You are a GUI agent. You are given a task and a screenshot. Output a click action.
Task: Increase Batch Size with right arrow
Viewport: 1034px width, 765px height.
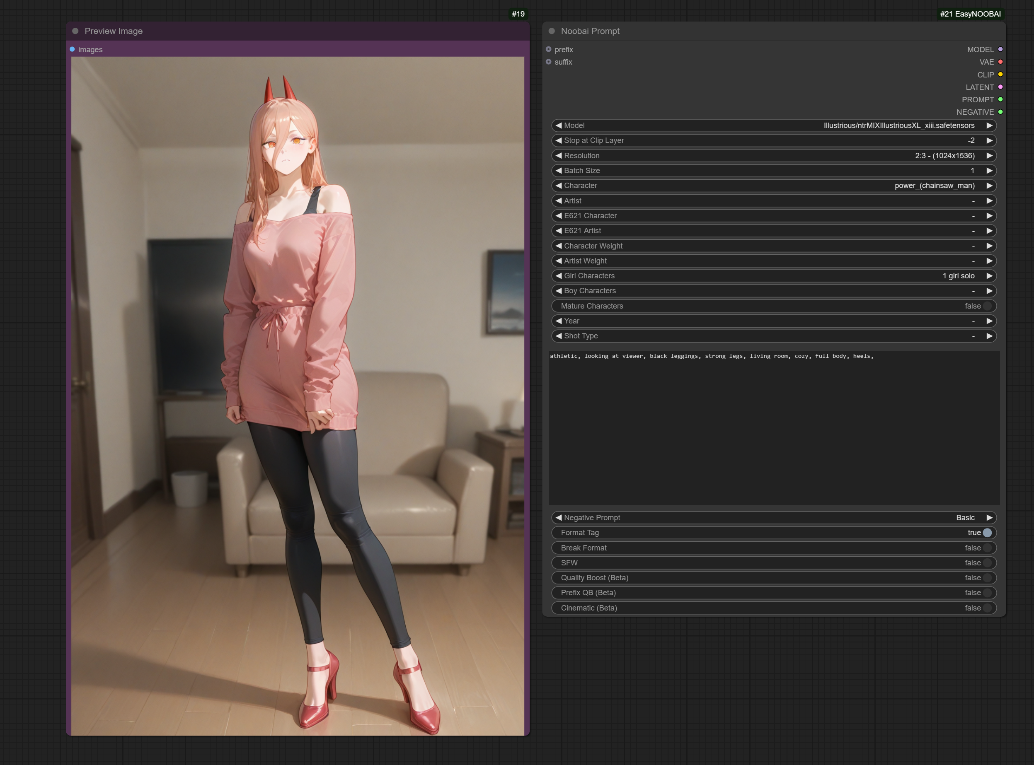click(x=989, y=170)
